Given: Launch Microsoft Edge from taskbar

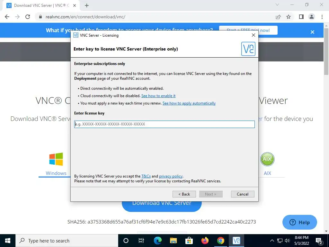Looking at the screenshot, I should point(157,241).
